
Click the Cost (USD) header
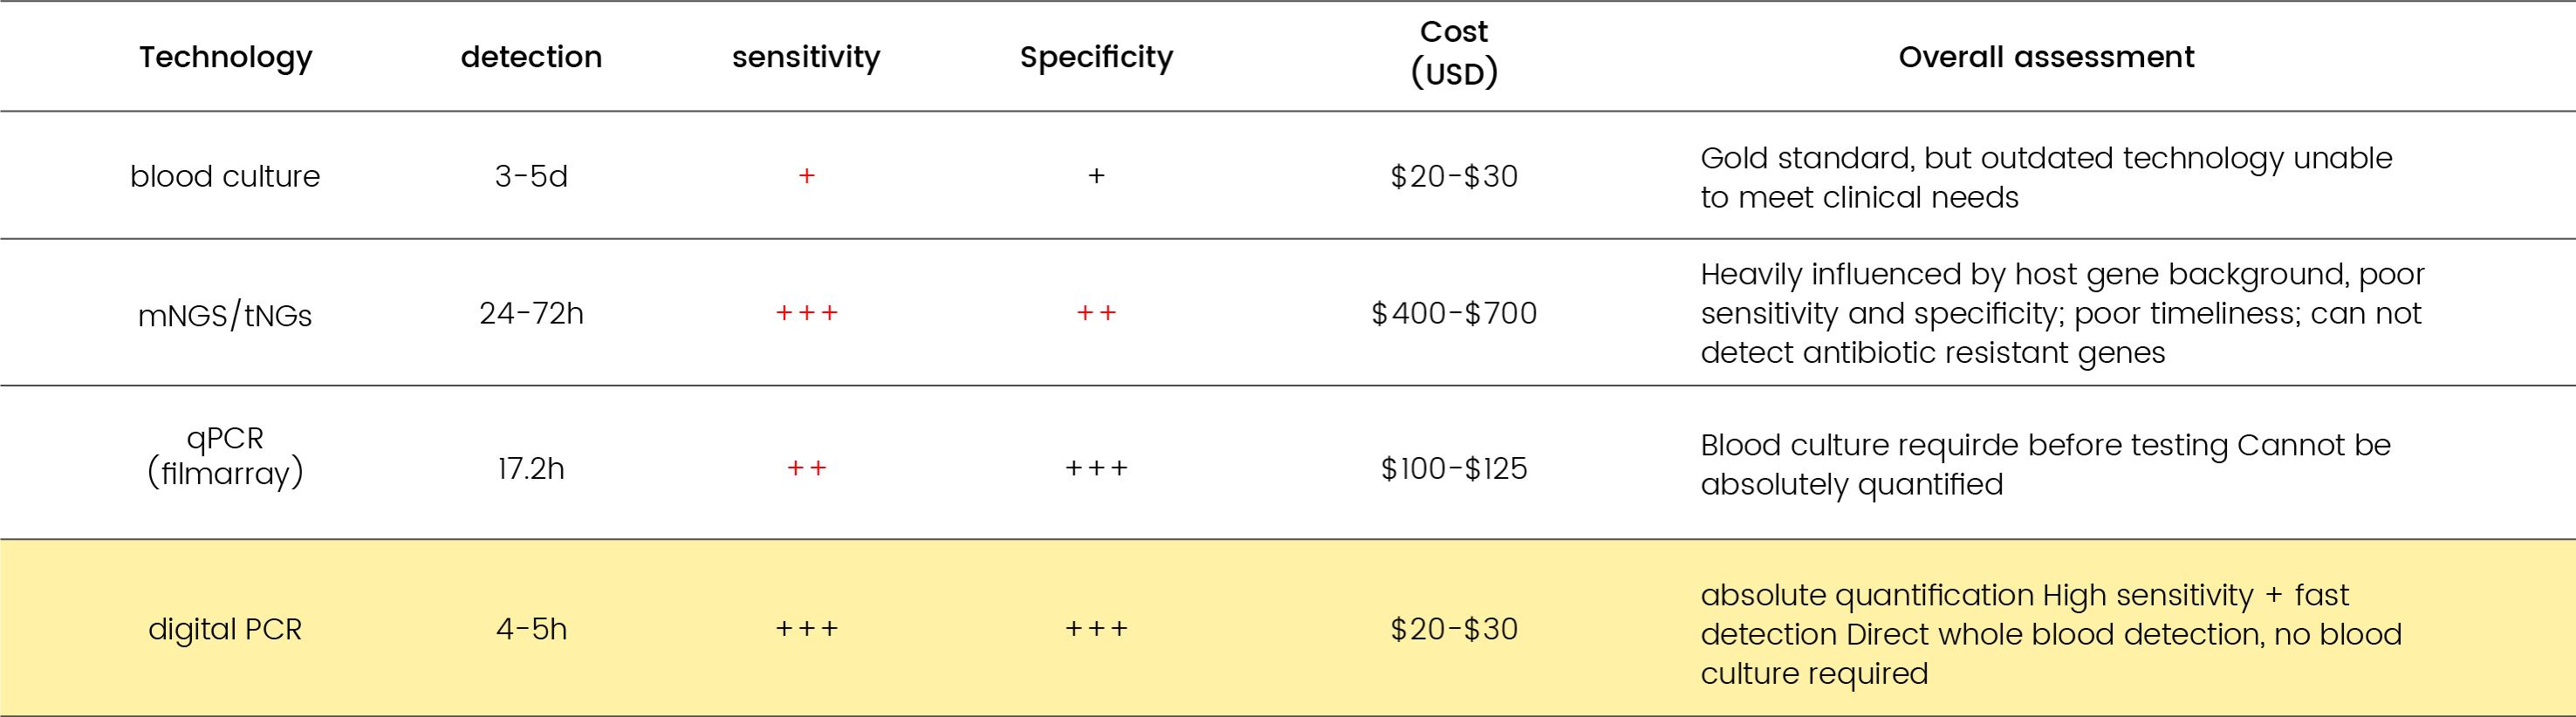tap(1454, 52)
